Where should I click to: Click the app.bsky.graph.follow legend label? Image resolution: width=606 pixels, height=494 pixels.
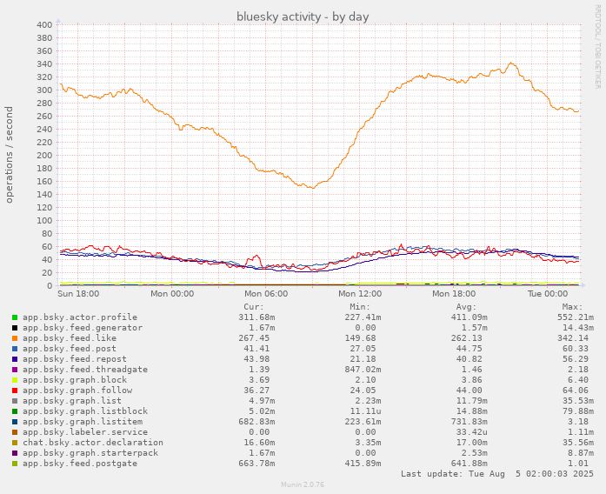[77, 391]
